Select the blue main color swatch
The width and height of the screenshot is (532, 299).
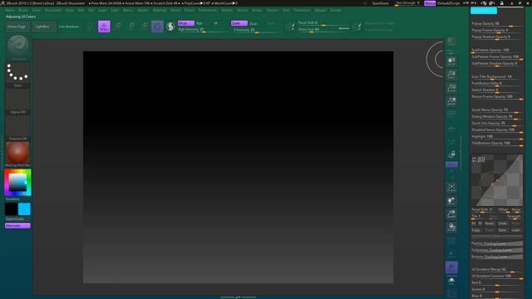24,209
